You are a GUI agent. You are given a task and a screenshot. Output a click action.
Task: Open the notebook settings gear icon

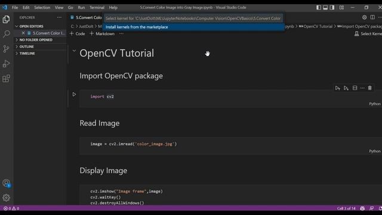(365, 17)
